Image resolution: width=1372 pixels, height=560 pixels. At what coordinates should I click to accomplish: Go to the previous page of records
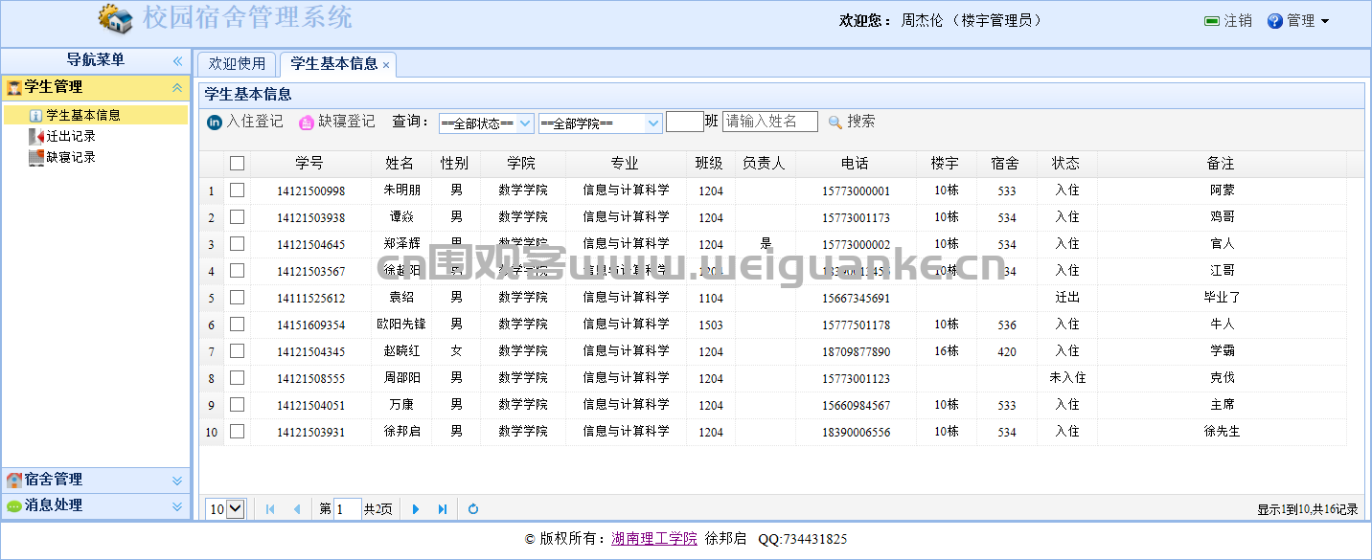297,509
